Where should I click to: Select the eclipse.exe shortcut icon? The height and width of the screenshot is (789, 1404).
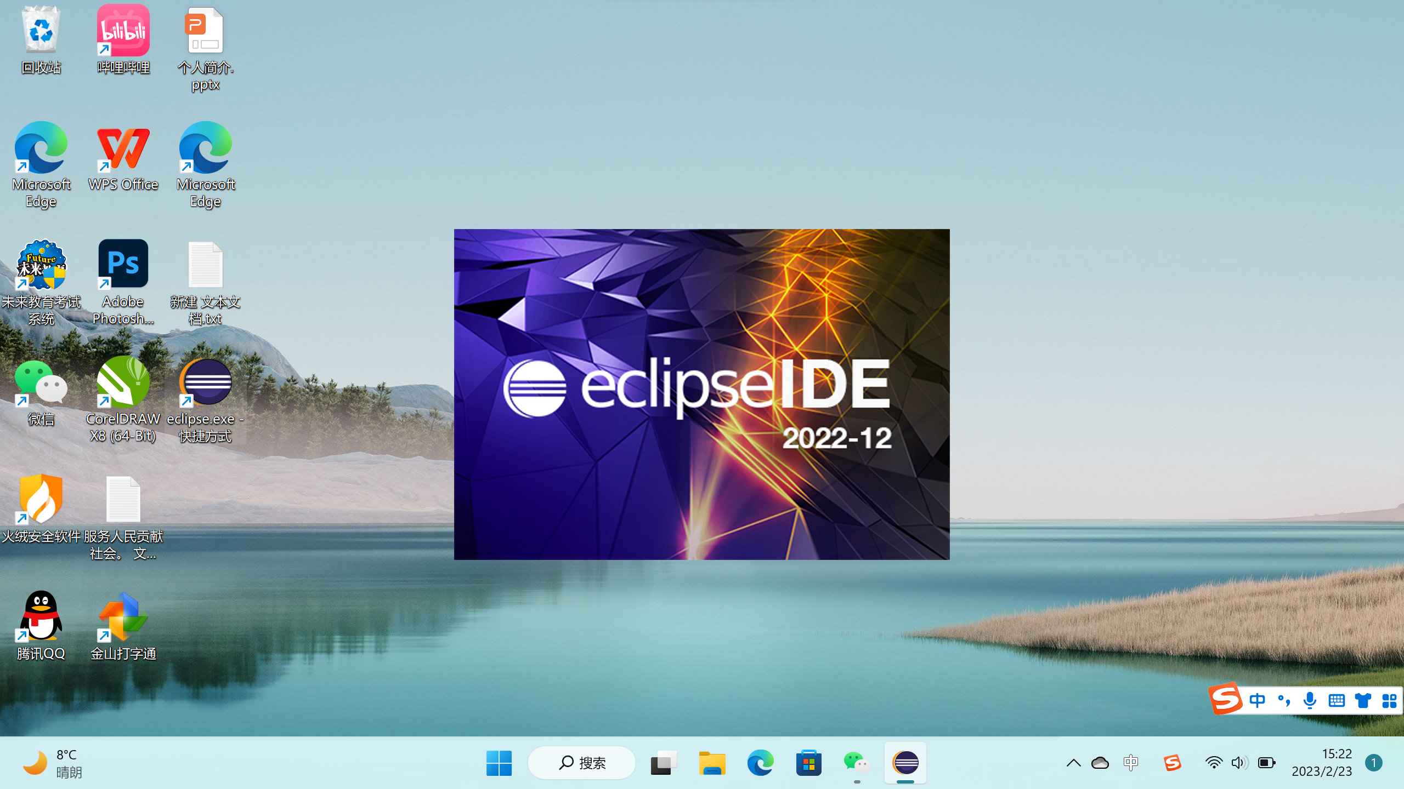coord(206,400)
